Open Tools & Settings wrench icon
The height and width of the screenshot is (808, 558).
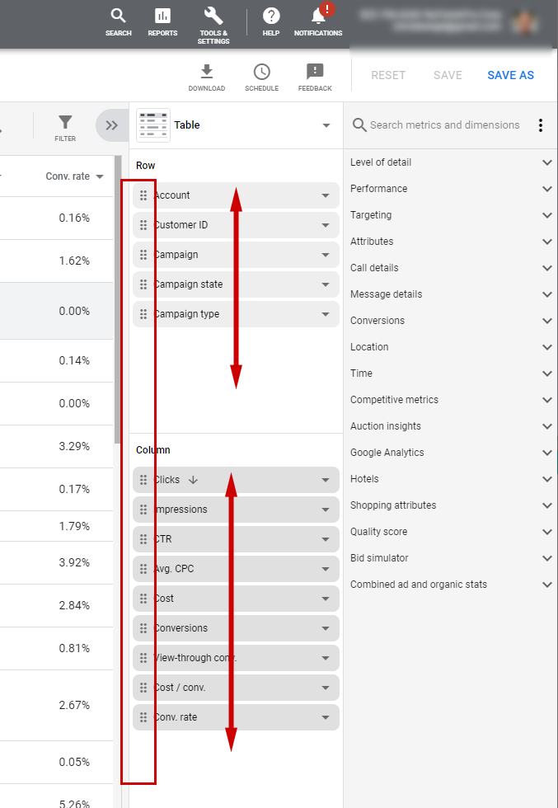click(213, 16)
